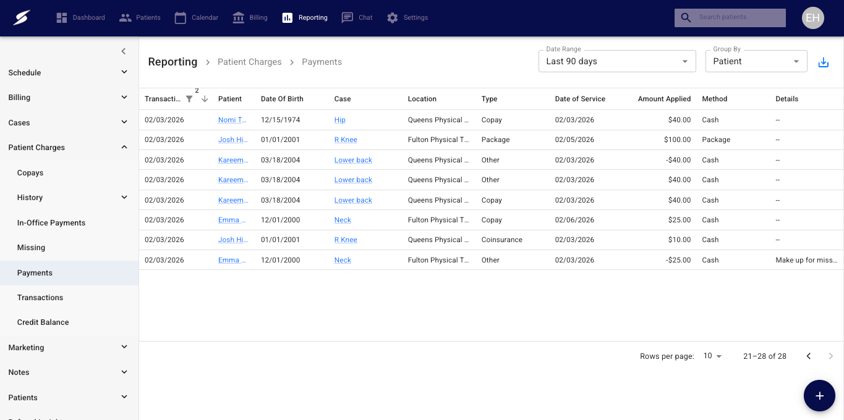Click Patient Charges in the breadcrumb

(249, 62)
